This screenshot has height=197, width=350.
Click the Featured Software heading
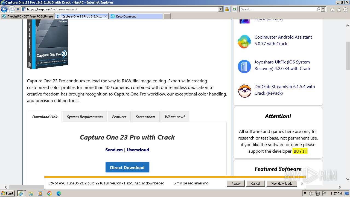[x=278, y=169]
